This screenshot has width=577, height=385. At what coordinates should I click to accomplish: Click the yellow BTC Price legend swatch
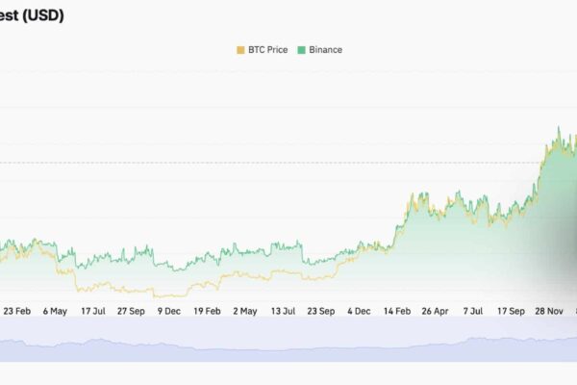239,49
